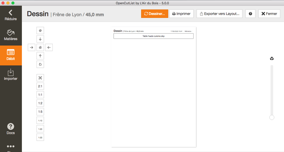Viewport: 284px width, 152px height.
Task: Set the scale to 1:2
Action: coord(40,103)
